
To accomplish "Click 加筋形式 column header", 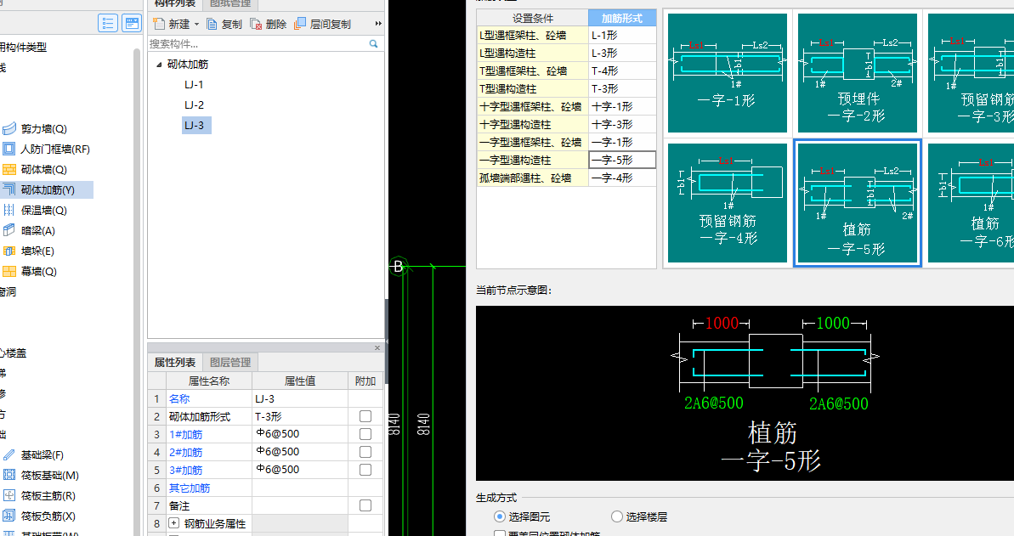I will 622,18.
